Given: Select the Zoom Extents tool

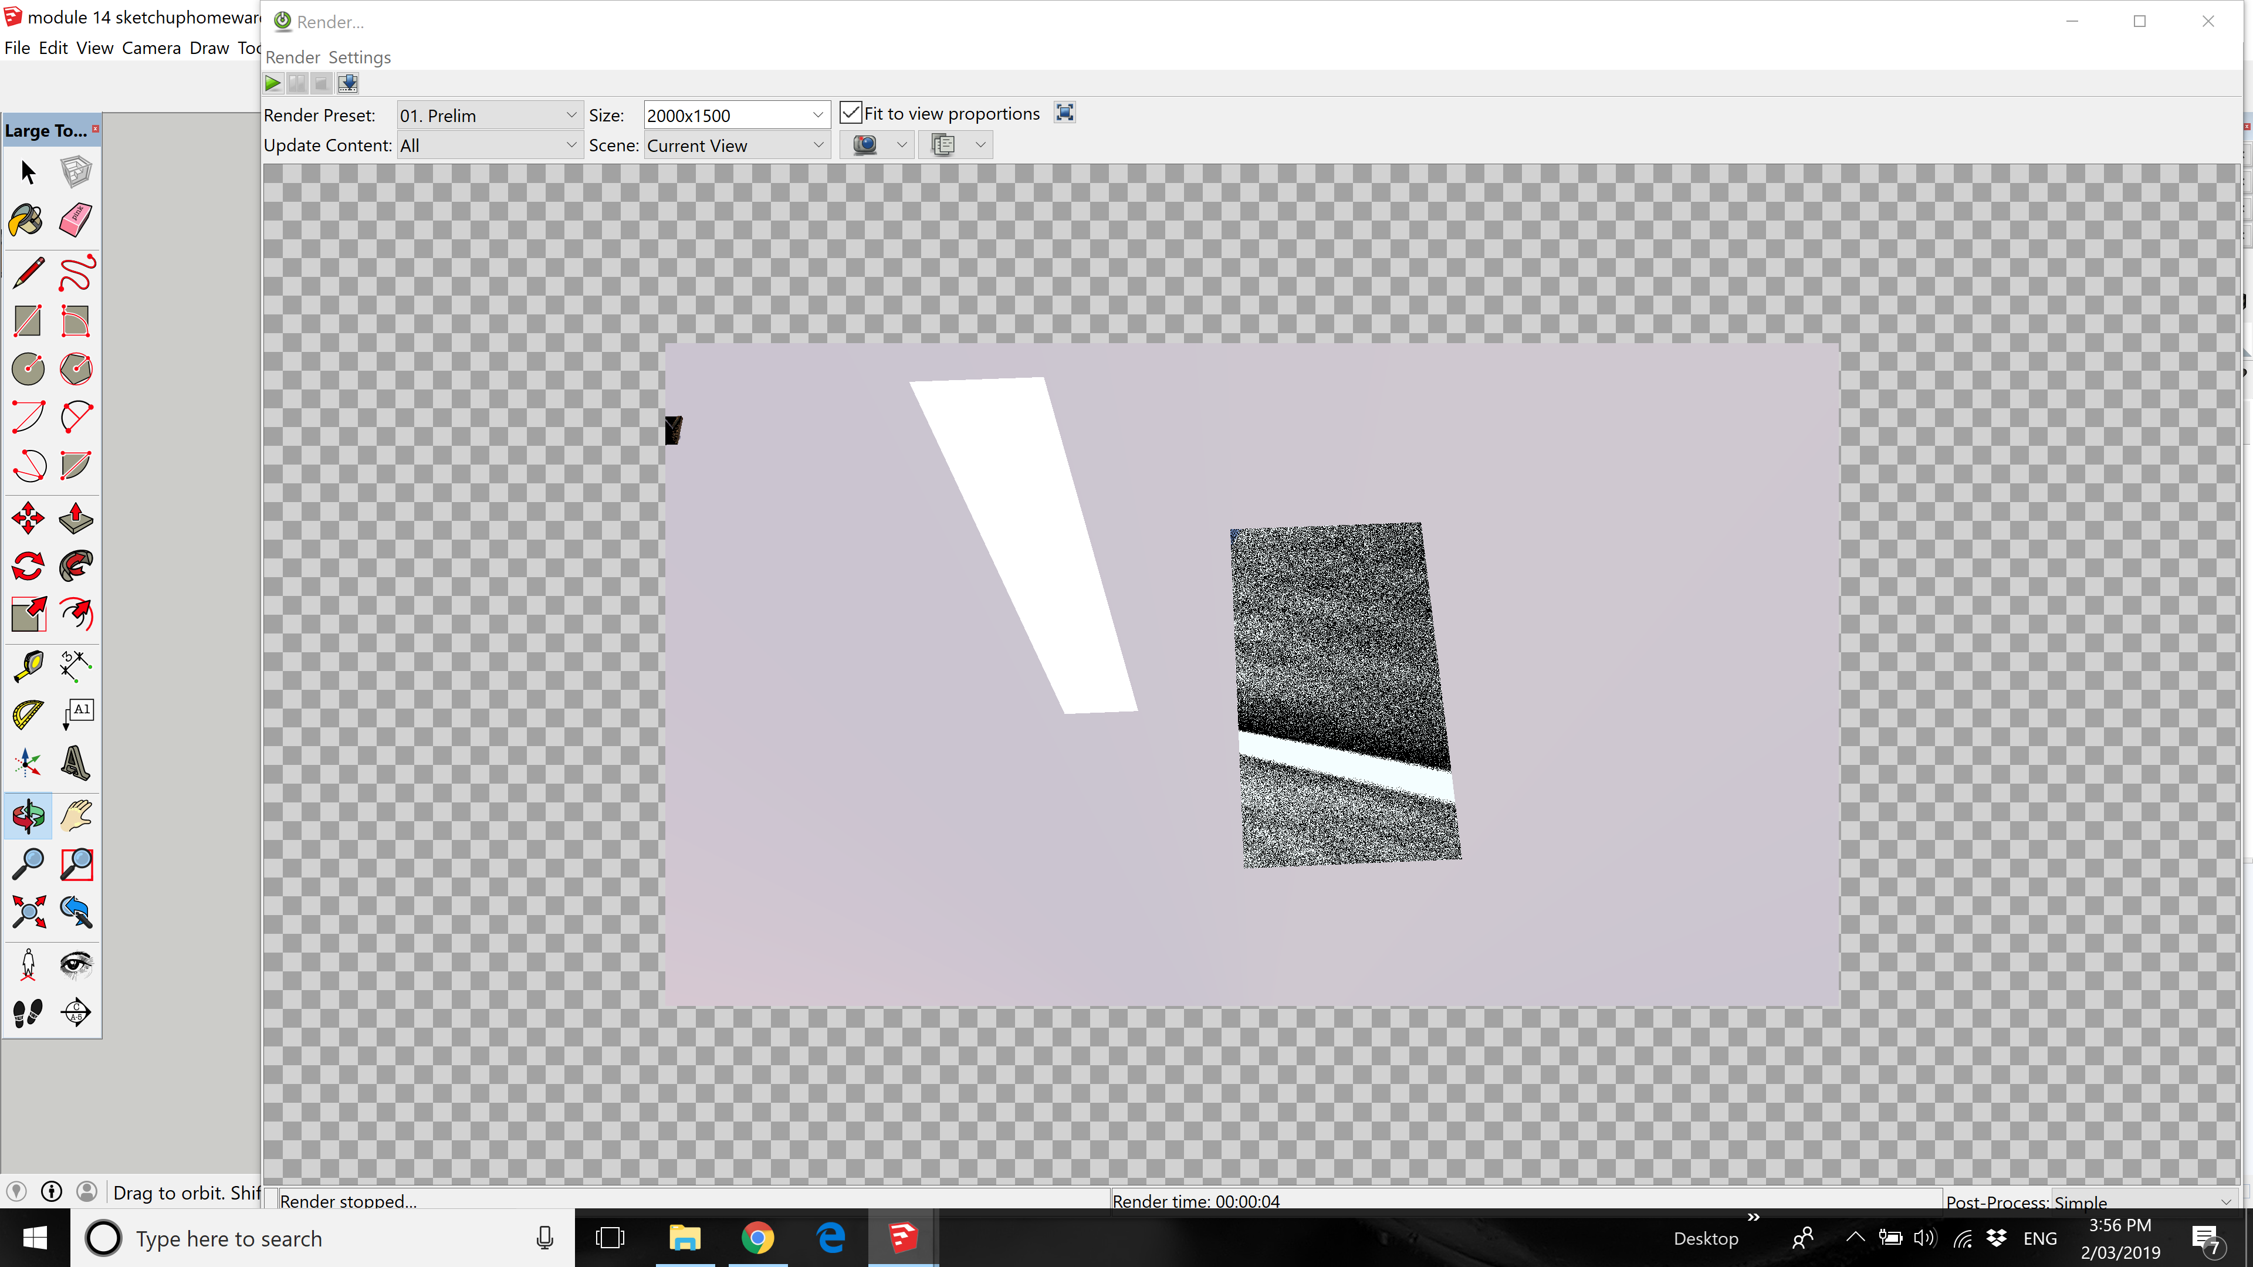Looking at the screenshot, I should (27, 912).
